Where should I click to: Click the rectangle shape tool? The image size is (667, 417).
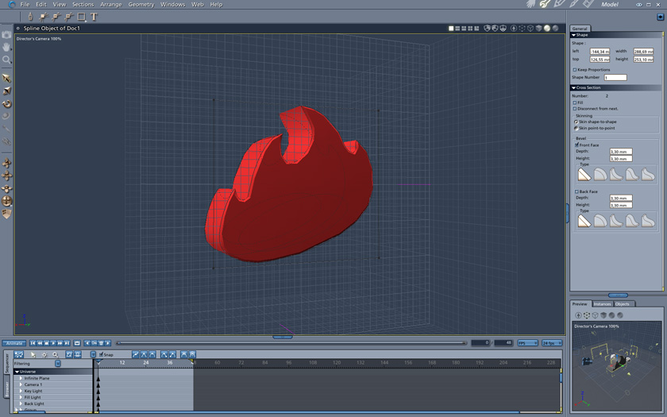(81, 16)
